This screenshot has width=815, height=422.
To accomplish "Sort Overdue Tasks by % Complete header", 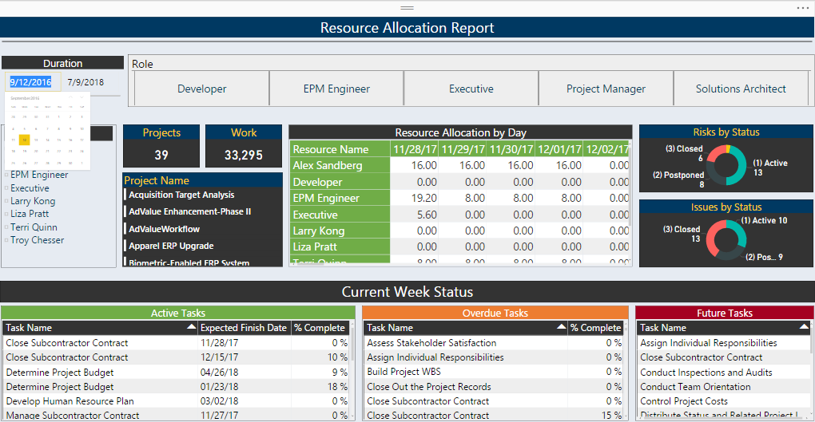I will tap(595, 328).
